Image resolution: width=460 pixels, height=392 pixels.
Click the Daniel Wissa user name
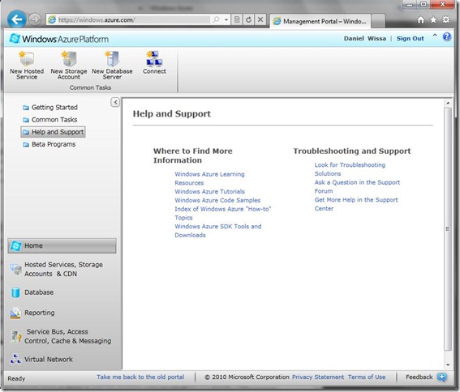(x=364, y=38)
